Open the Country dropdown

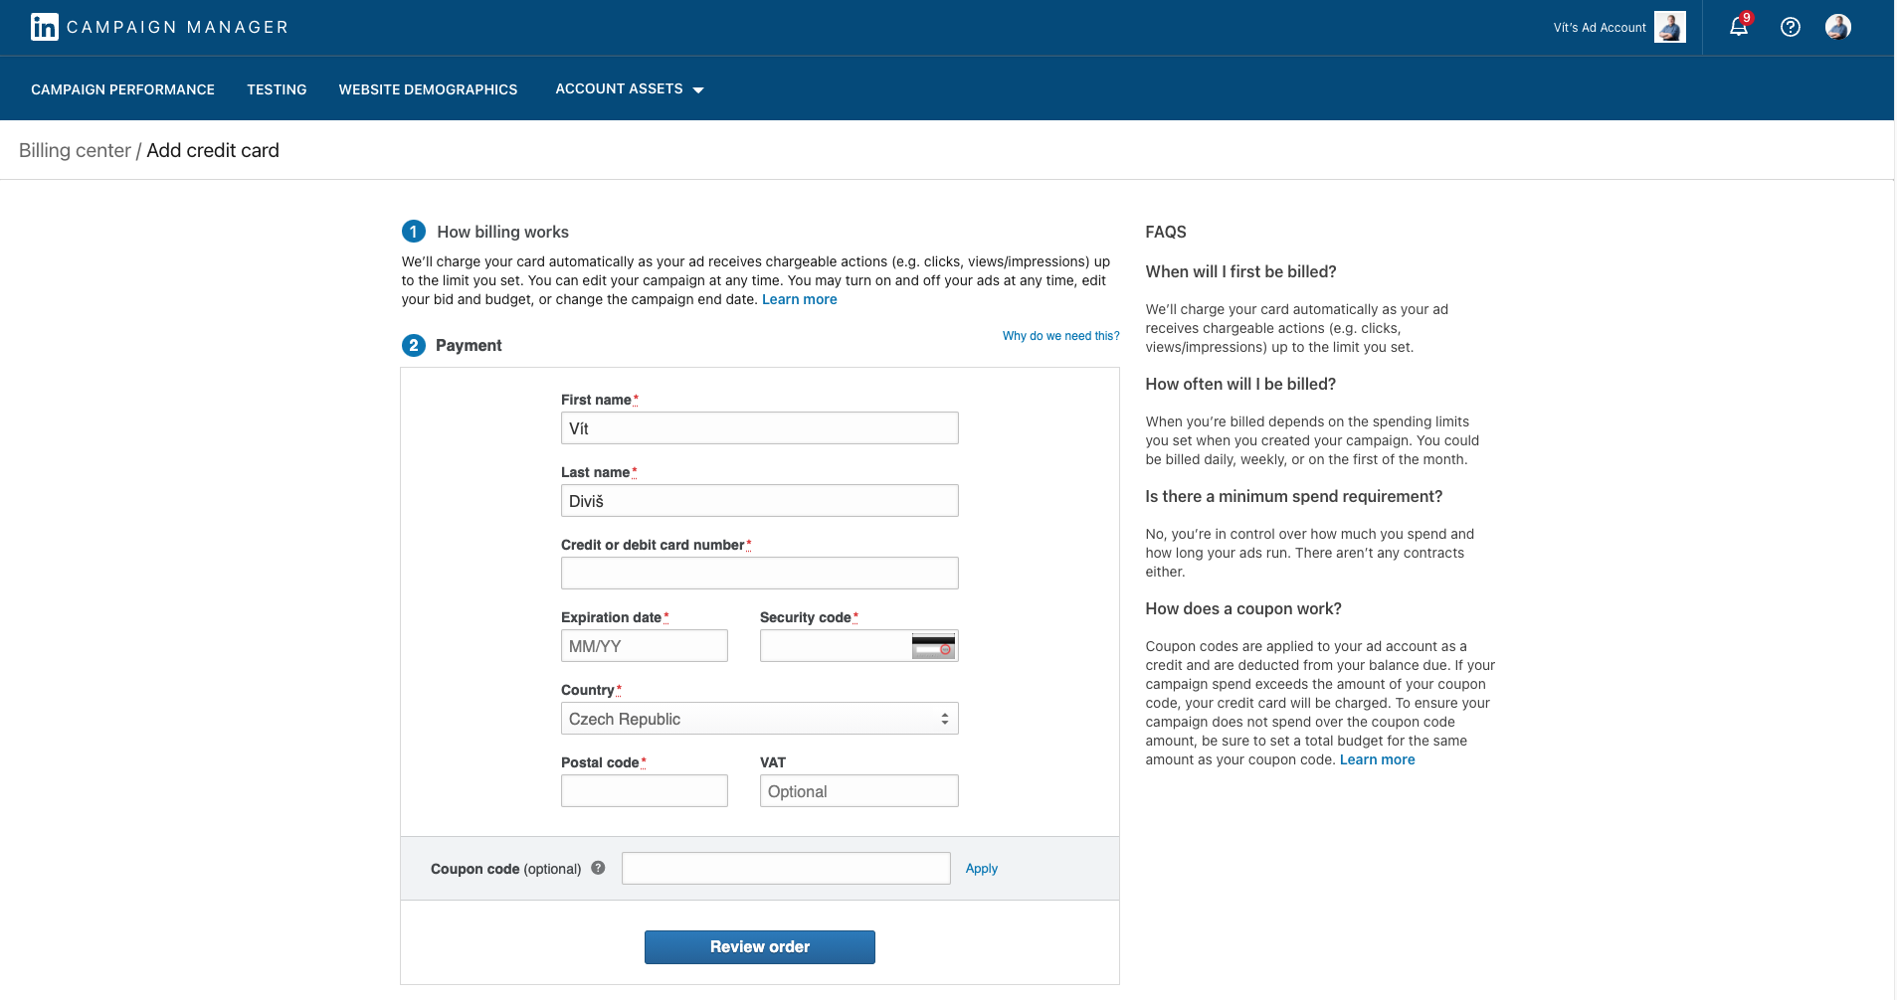click(x=759, y=719)
